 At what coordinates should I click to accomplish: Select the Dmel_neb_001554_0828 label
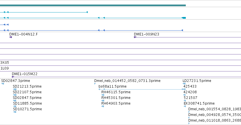tap(215, 109)
